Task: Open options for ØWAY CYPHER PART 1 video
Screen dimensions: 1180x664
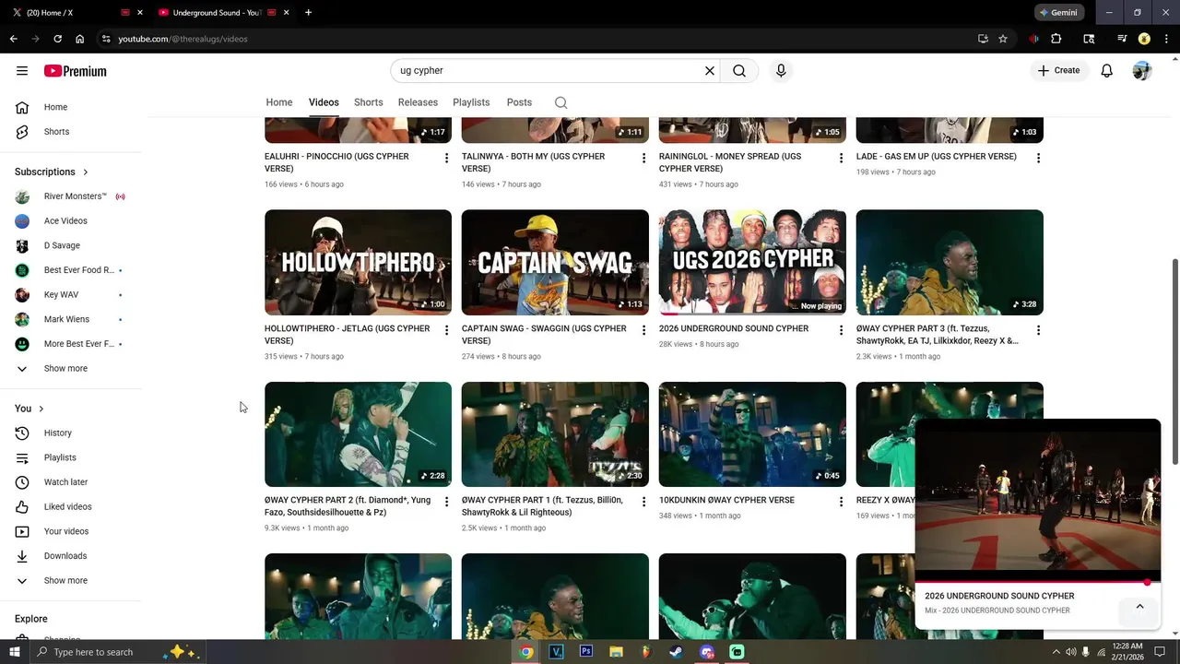Action: tap(644, 502)
